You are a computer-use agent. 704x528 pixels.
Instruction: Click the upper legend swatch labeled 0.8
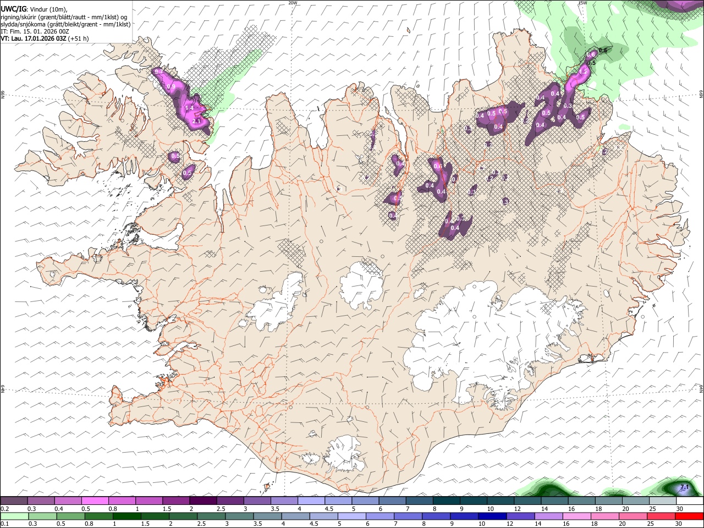click(x=122, y=501)
